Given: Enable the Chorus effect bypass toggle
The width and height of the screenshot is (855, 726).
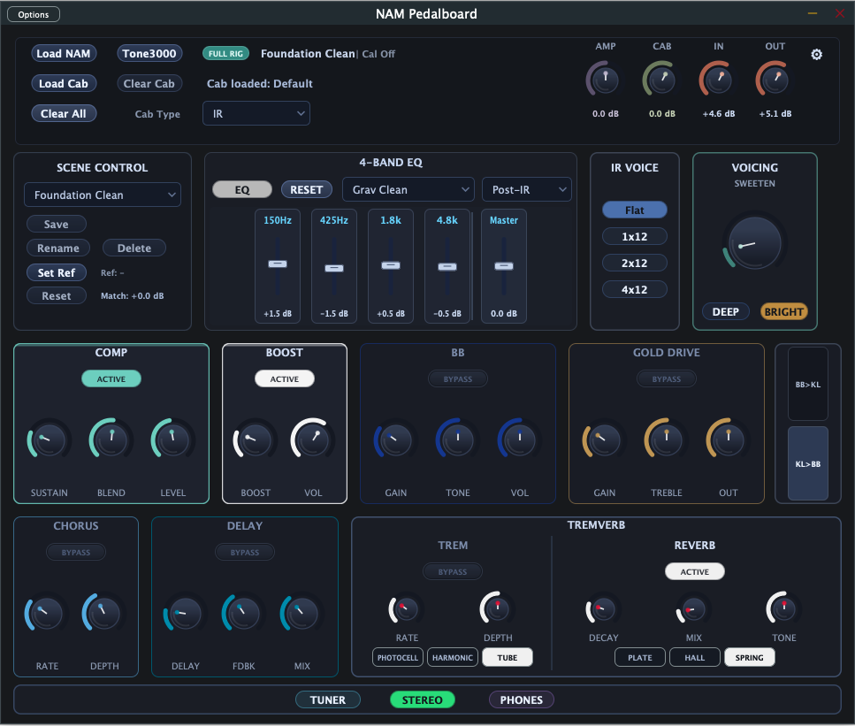Looking at the screenshot, I should coord(76,553).
